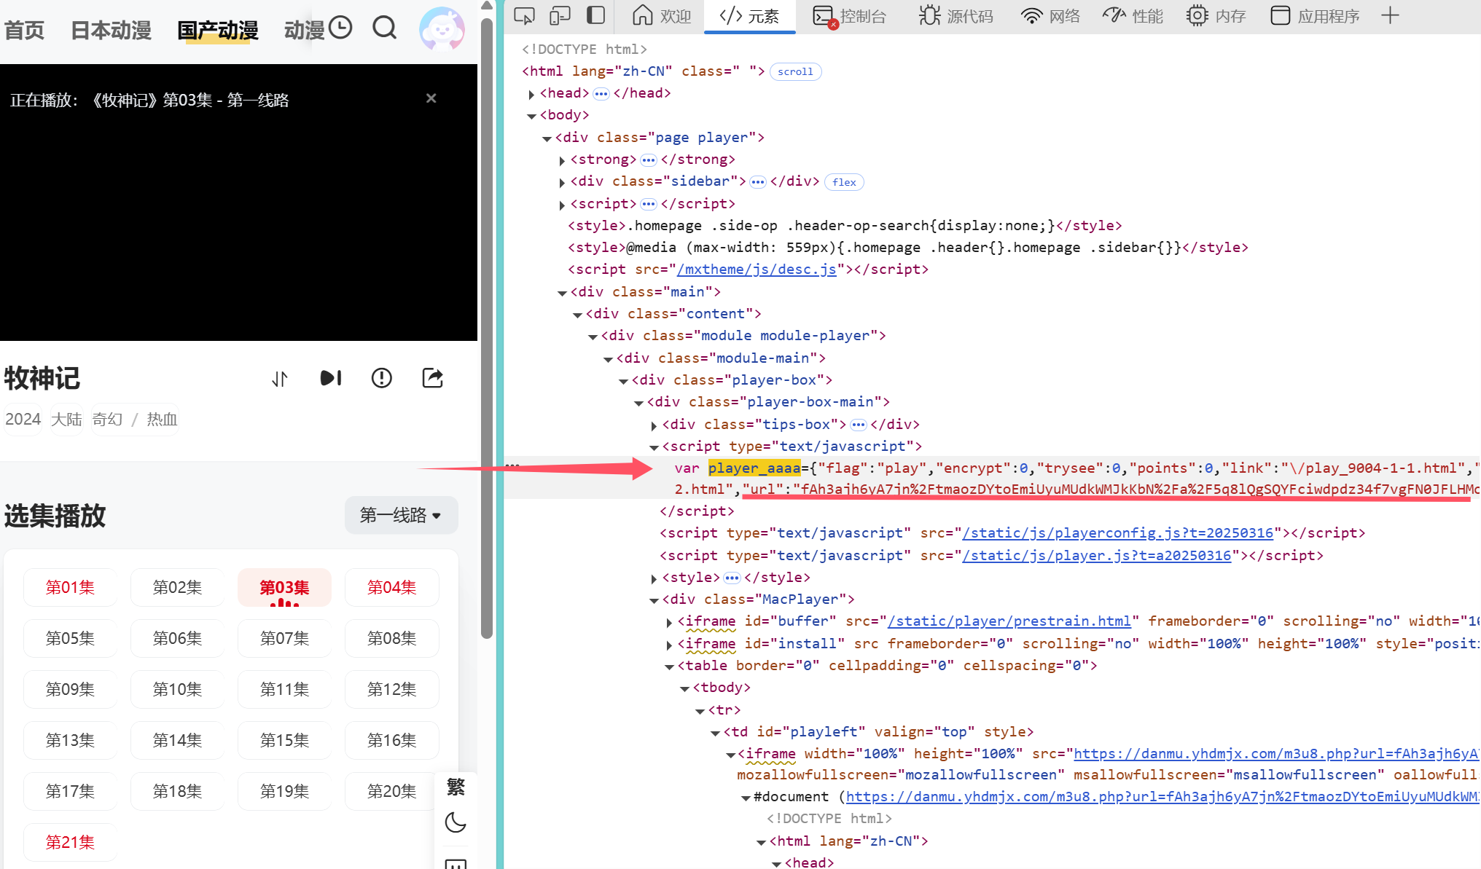Click the user avatar icon

pos(442,29)
